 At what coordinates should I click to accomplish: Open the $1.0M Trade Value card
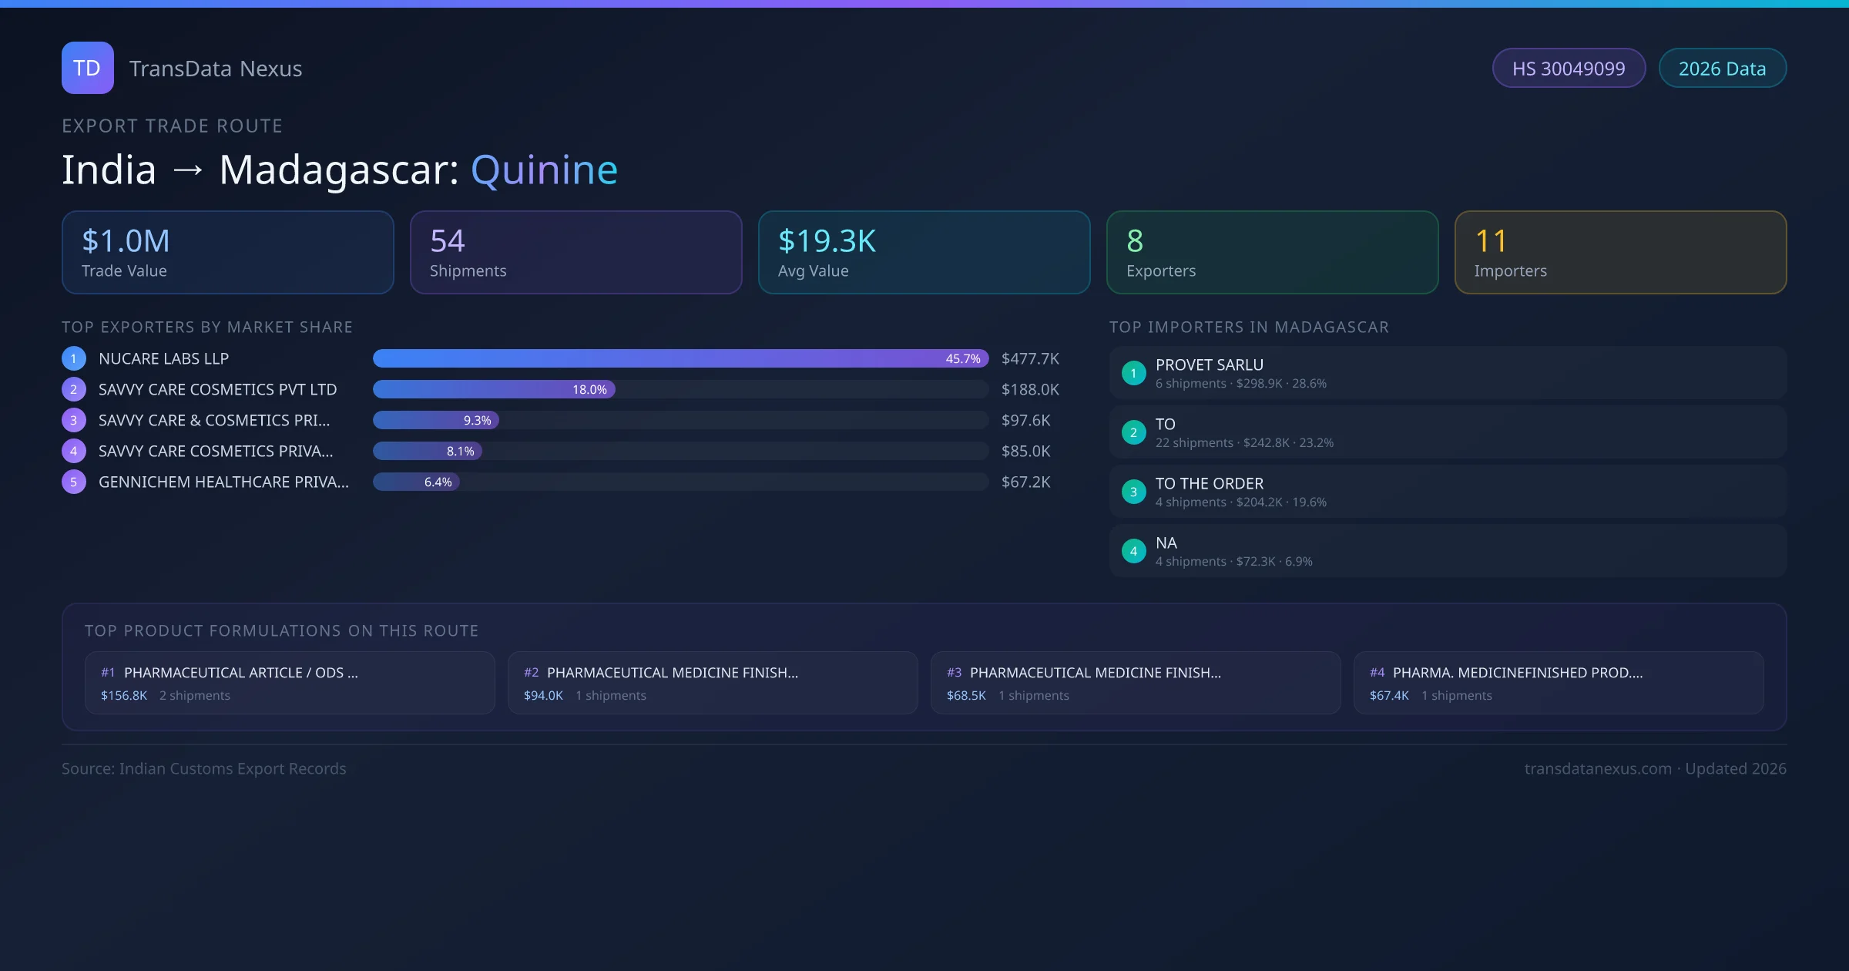227,252
